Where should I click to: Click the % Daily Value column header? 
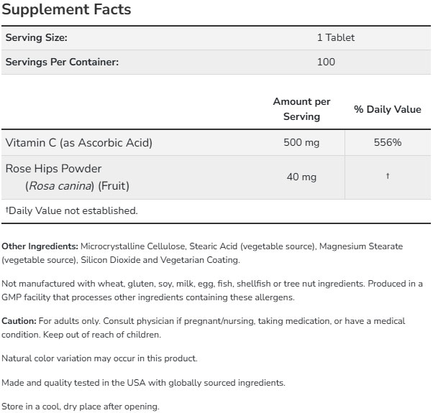387,110
